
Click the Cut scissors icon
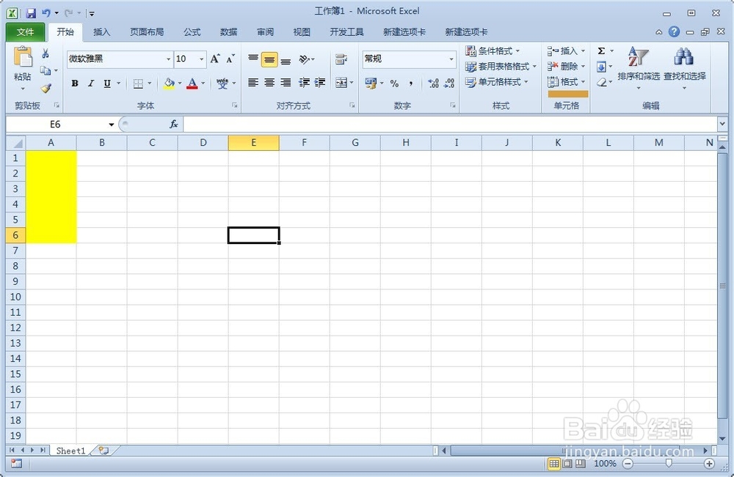(x=46, y=53)
